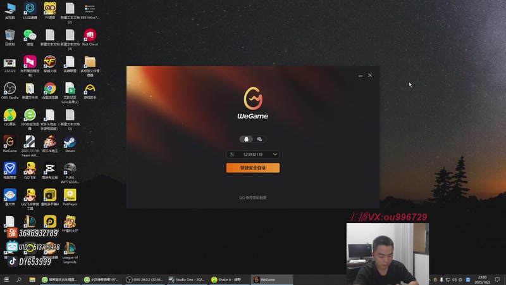Open WeGame desktop shortcut icon
Screen dimensions: 506x285
(10, 144)
